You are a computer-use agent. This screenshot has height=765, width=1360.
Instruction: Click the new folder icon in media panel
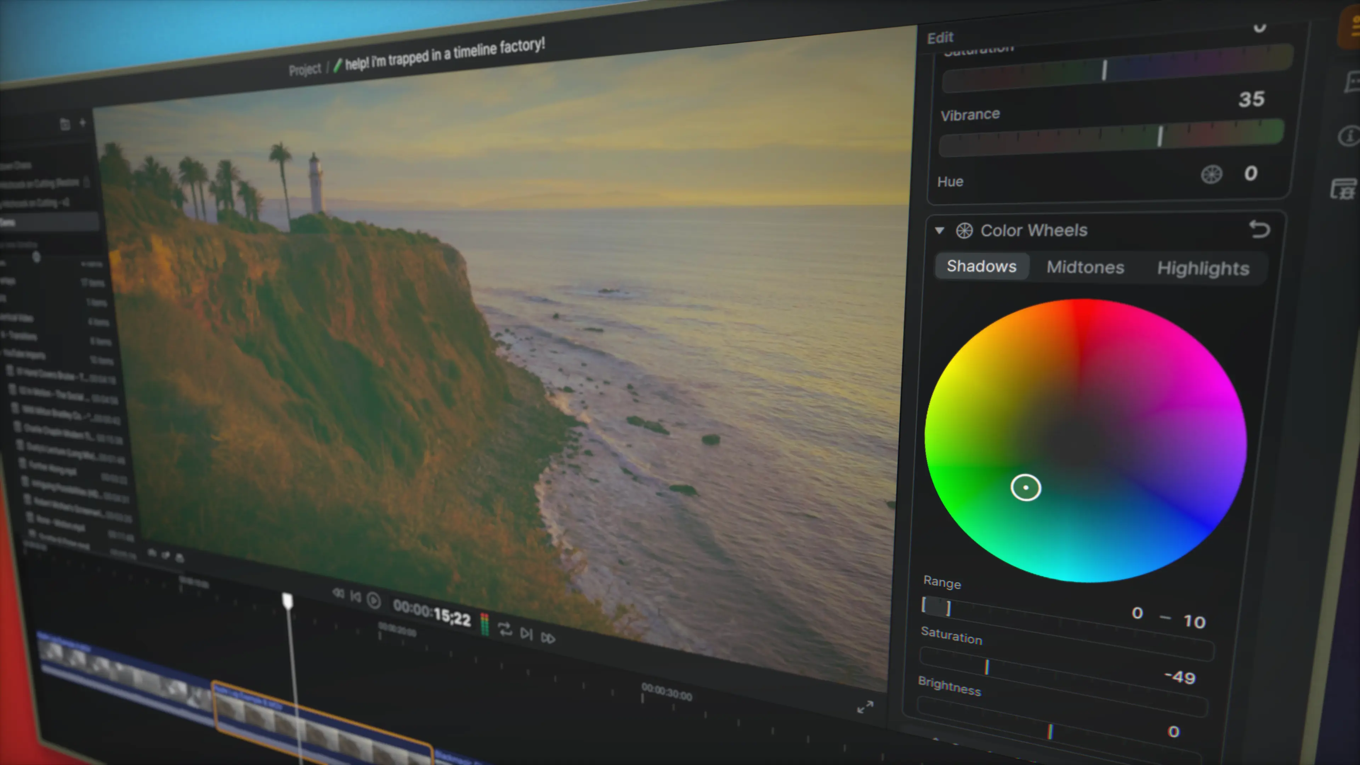point(64,124)
